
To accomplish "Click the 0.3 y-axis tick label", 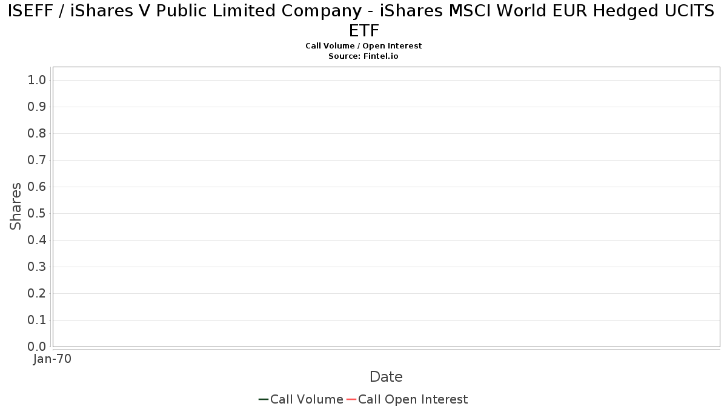I will (x=37, y=267).
